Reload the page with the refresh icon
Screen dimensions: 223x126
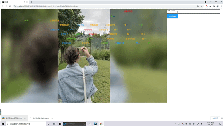click(10, 6)
